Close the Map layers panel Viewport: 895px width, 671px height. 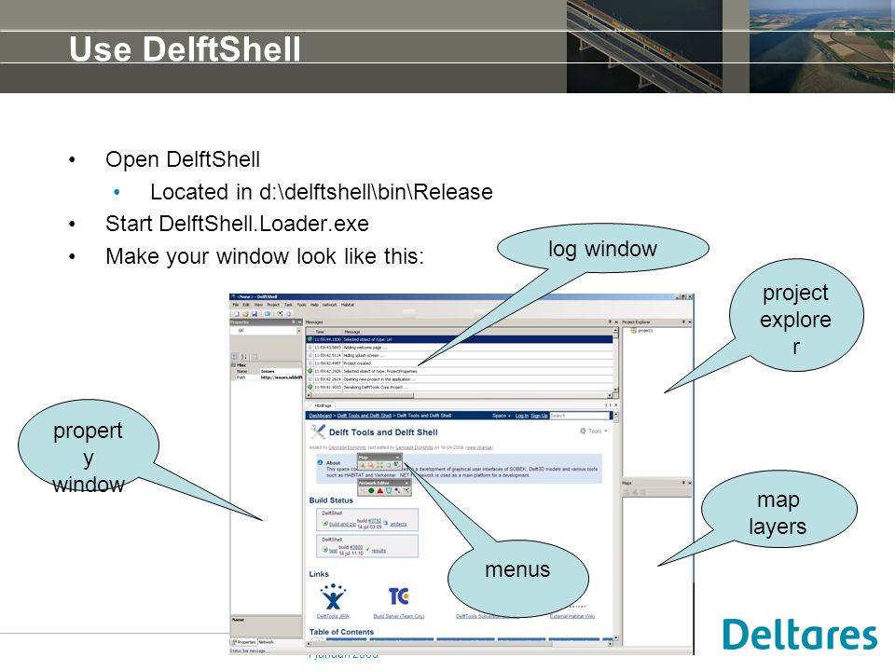(x=690, y=484)
